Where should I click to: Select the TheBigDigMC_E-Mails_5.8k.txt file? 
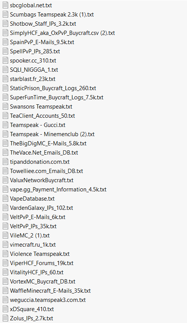click(x=48, y=143)
